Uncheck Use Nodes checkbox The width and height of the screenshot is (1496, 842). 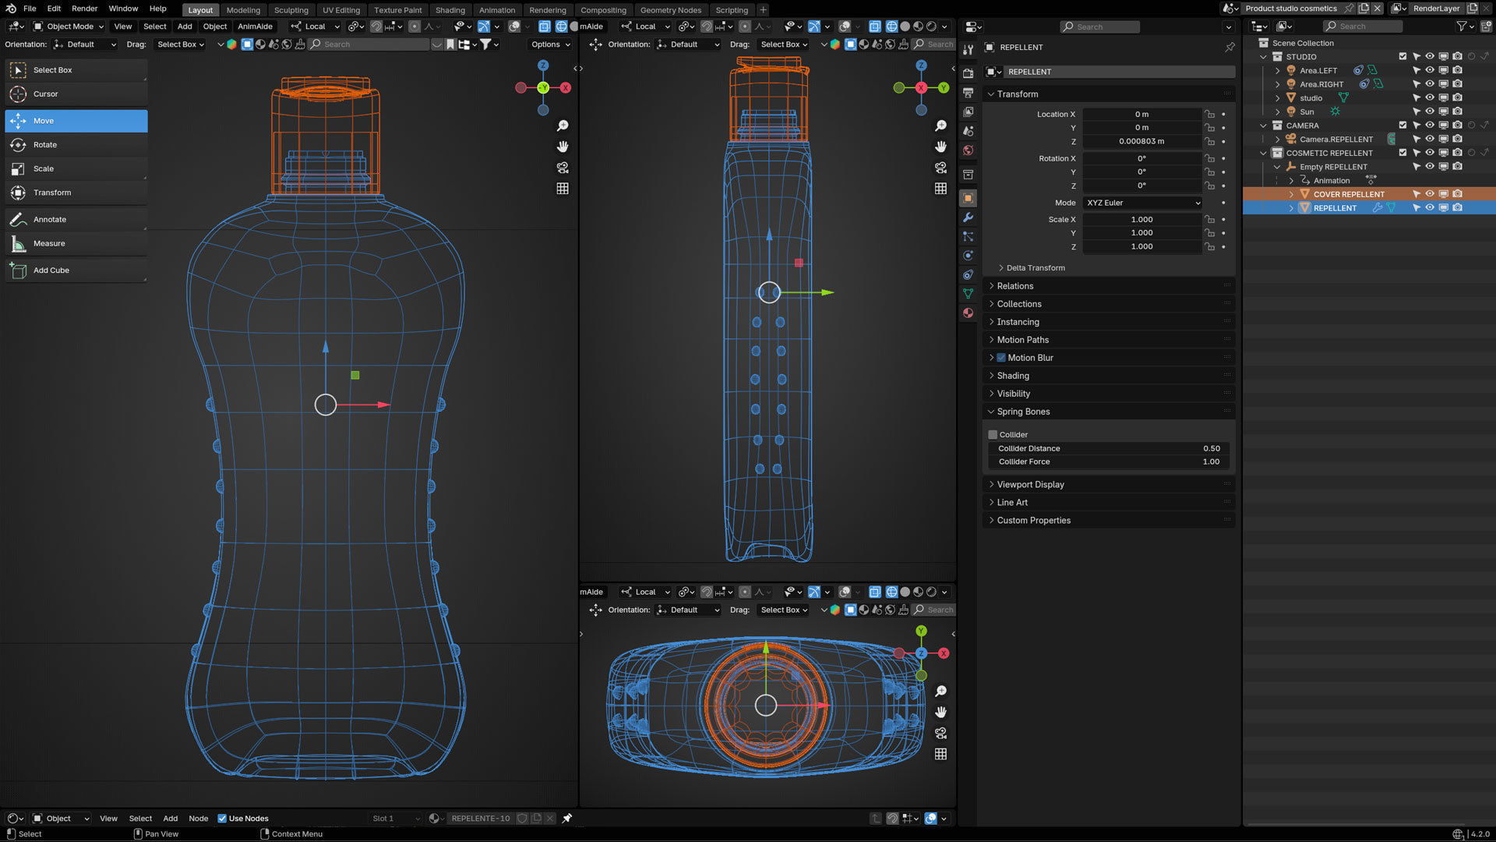tap(222, 819)
